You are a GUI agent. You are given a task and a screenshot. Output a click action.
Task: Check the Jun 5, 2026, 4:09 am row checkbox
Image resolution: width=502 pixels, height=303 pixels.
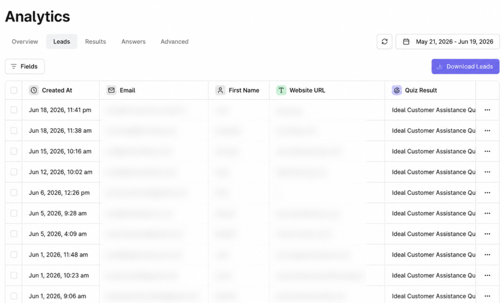(14, 234)
